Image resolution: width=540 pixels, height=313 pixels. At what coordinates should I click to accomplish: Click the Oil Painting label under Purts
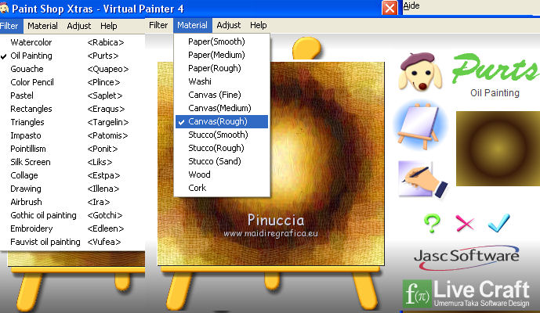pos(495,93)
